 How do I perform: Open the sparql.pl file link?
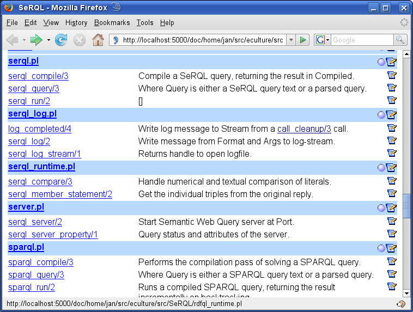[x=26, y=247]
